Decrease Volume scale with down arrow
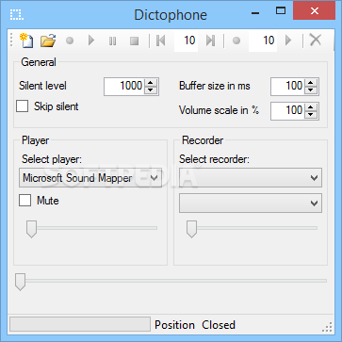 pos(311,115)
